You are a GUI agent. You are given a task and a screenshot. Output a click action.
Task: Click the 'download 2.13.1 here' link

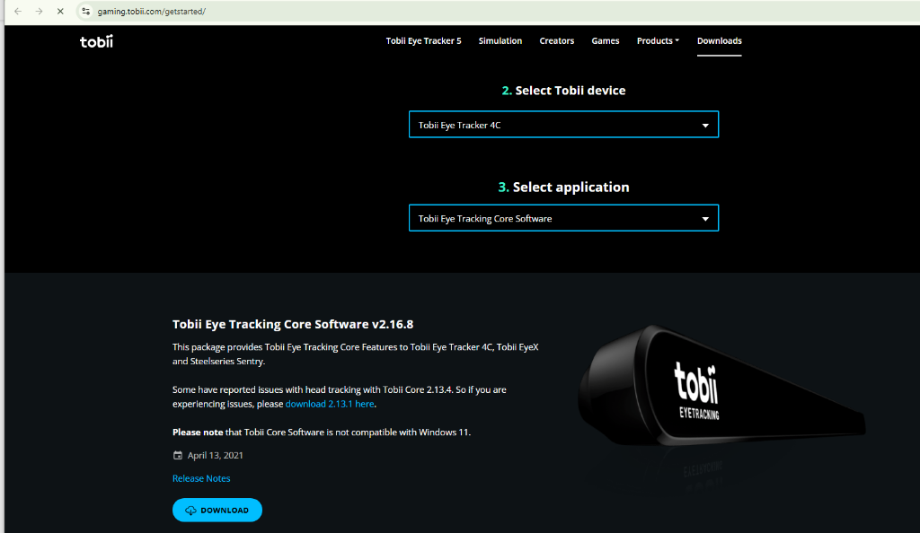tap(330, 404)
